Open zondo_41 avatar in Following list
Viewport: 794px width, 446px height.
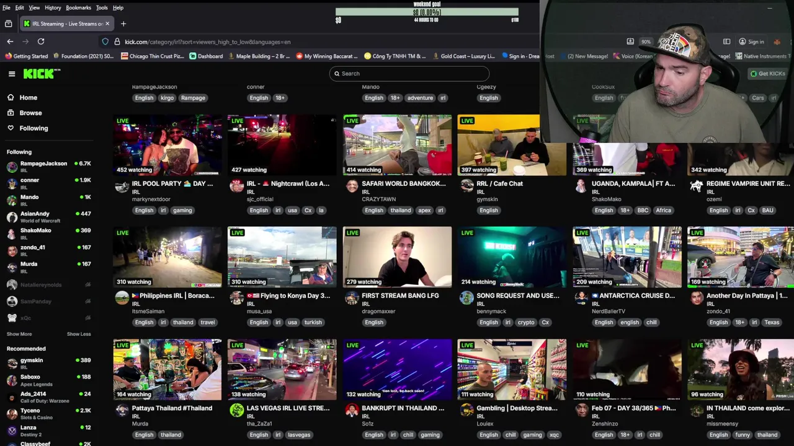coord(12,250)
